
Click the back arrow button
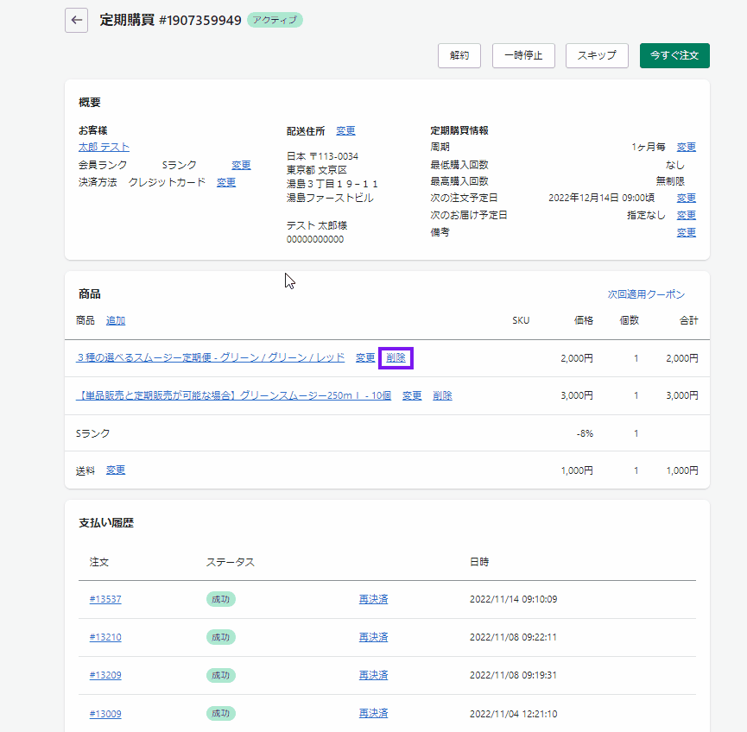point(77,20)
